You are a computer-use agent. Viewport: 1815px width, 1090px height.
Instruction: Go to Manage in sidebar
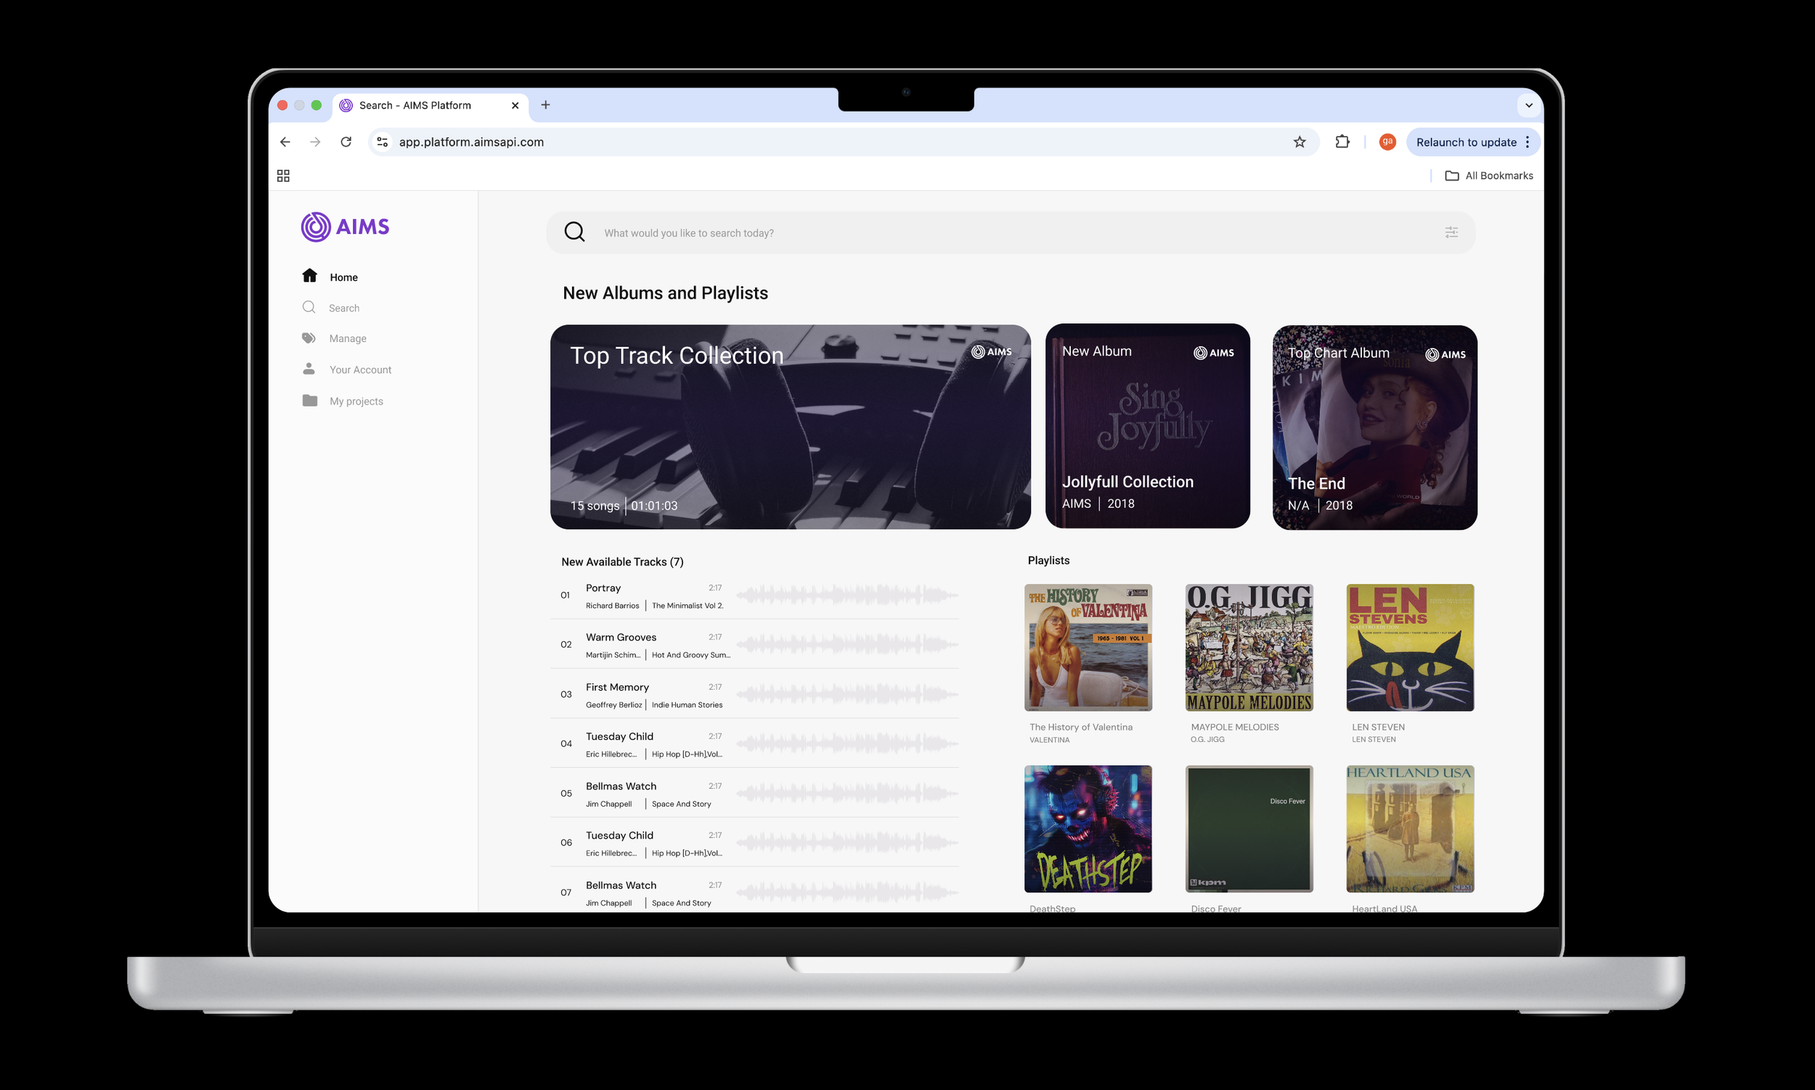347,338
